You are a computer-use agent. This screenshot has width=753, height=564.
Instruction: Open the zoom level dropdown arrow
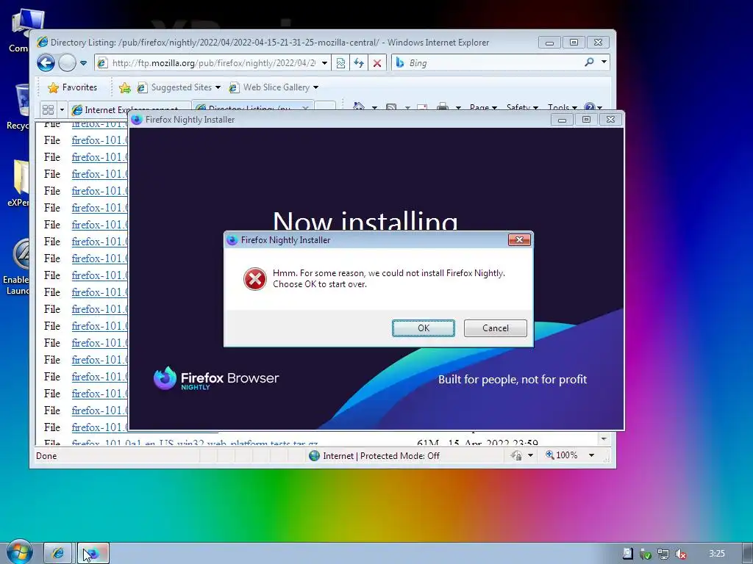[592, 455]
